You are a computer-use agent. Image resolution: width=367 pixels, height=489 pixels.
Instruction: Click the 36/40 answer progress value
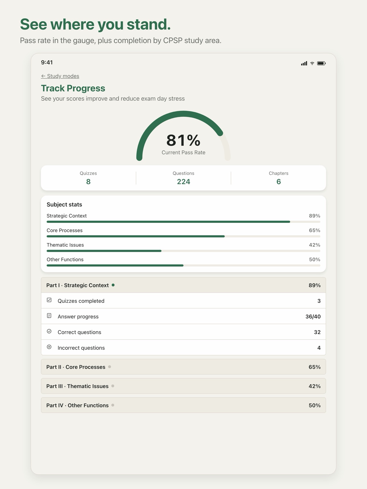click(313, 316)
